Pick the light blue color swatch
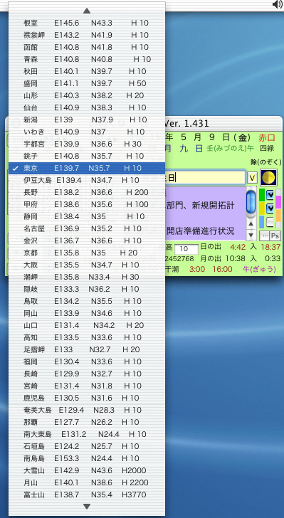The height and width of the screenshot is (518, 284). [262, 222]
